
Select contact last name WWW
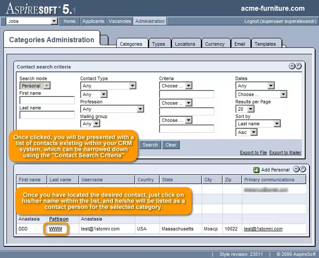(x=56, y=229)
